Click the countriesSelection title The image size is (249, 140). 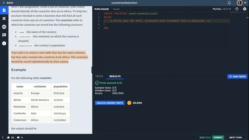(x=124, y=3)
